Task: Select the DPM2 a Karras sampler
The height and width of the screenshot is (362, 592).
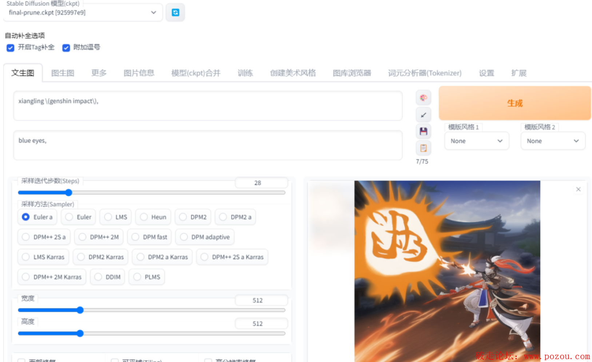Action: (162, 257)
